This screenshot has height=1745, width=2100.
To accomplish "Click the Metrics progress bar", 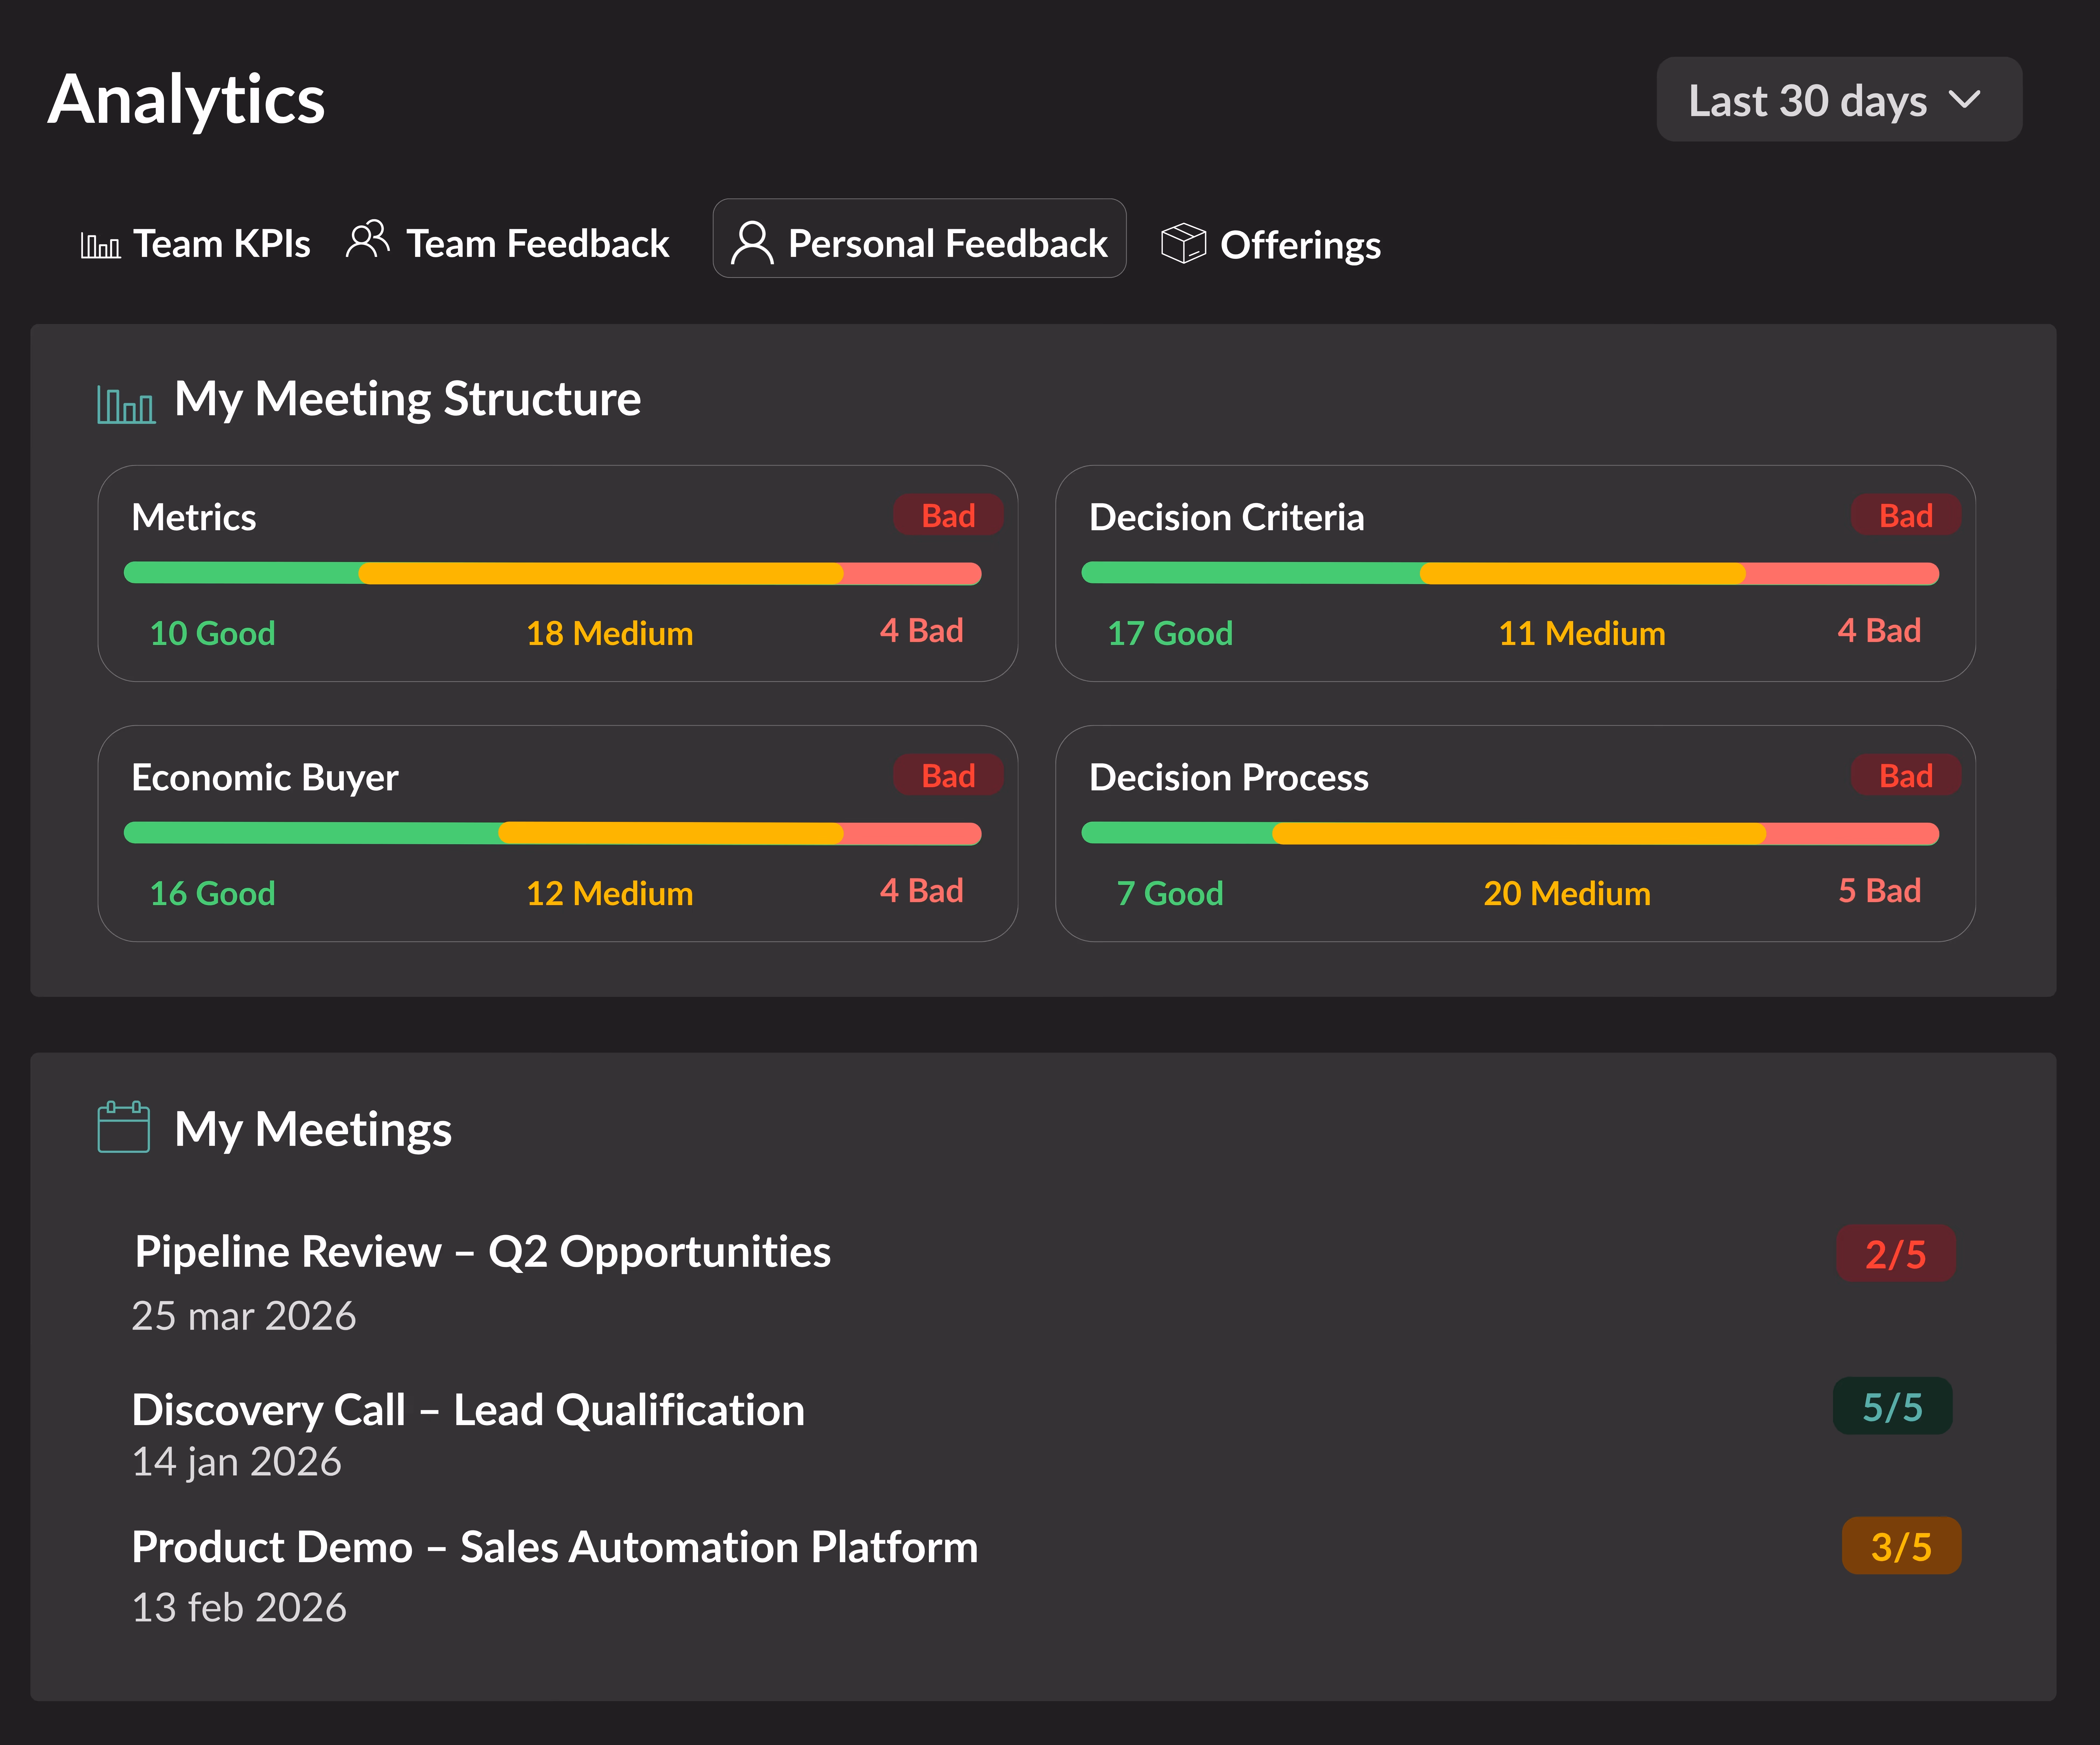I will click(552, 573).
